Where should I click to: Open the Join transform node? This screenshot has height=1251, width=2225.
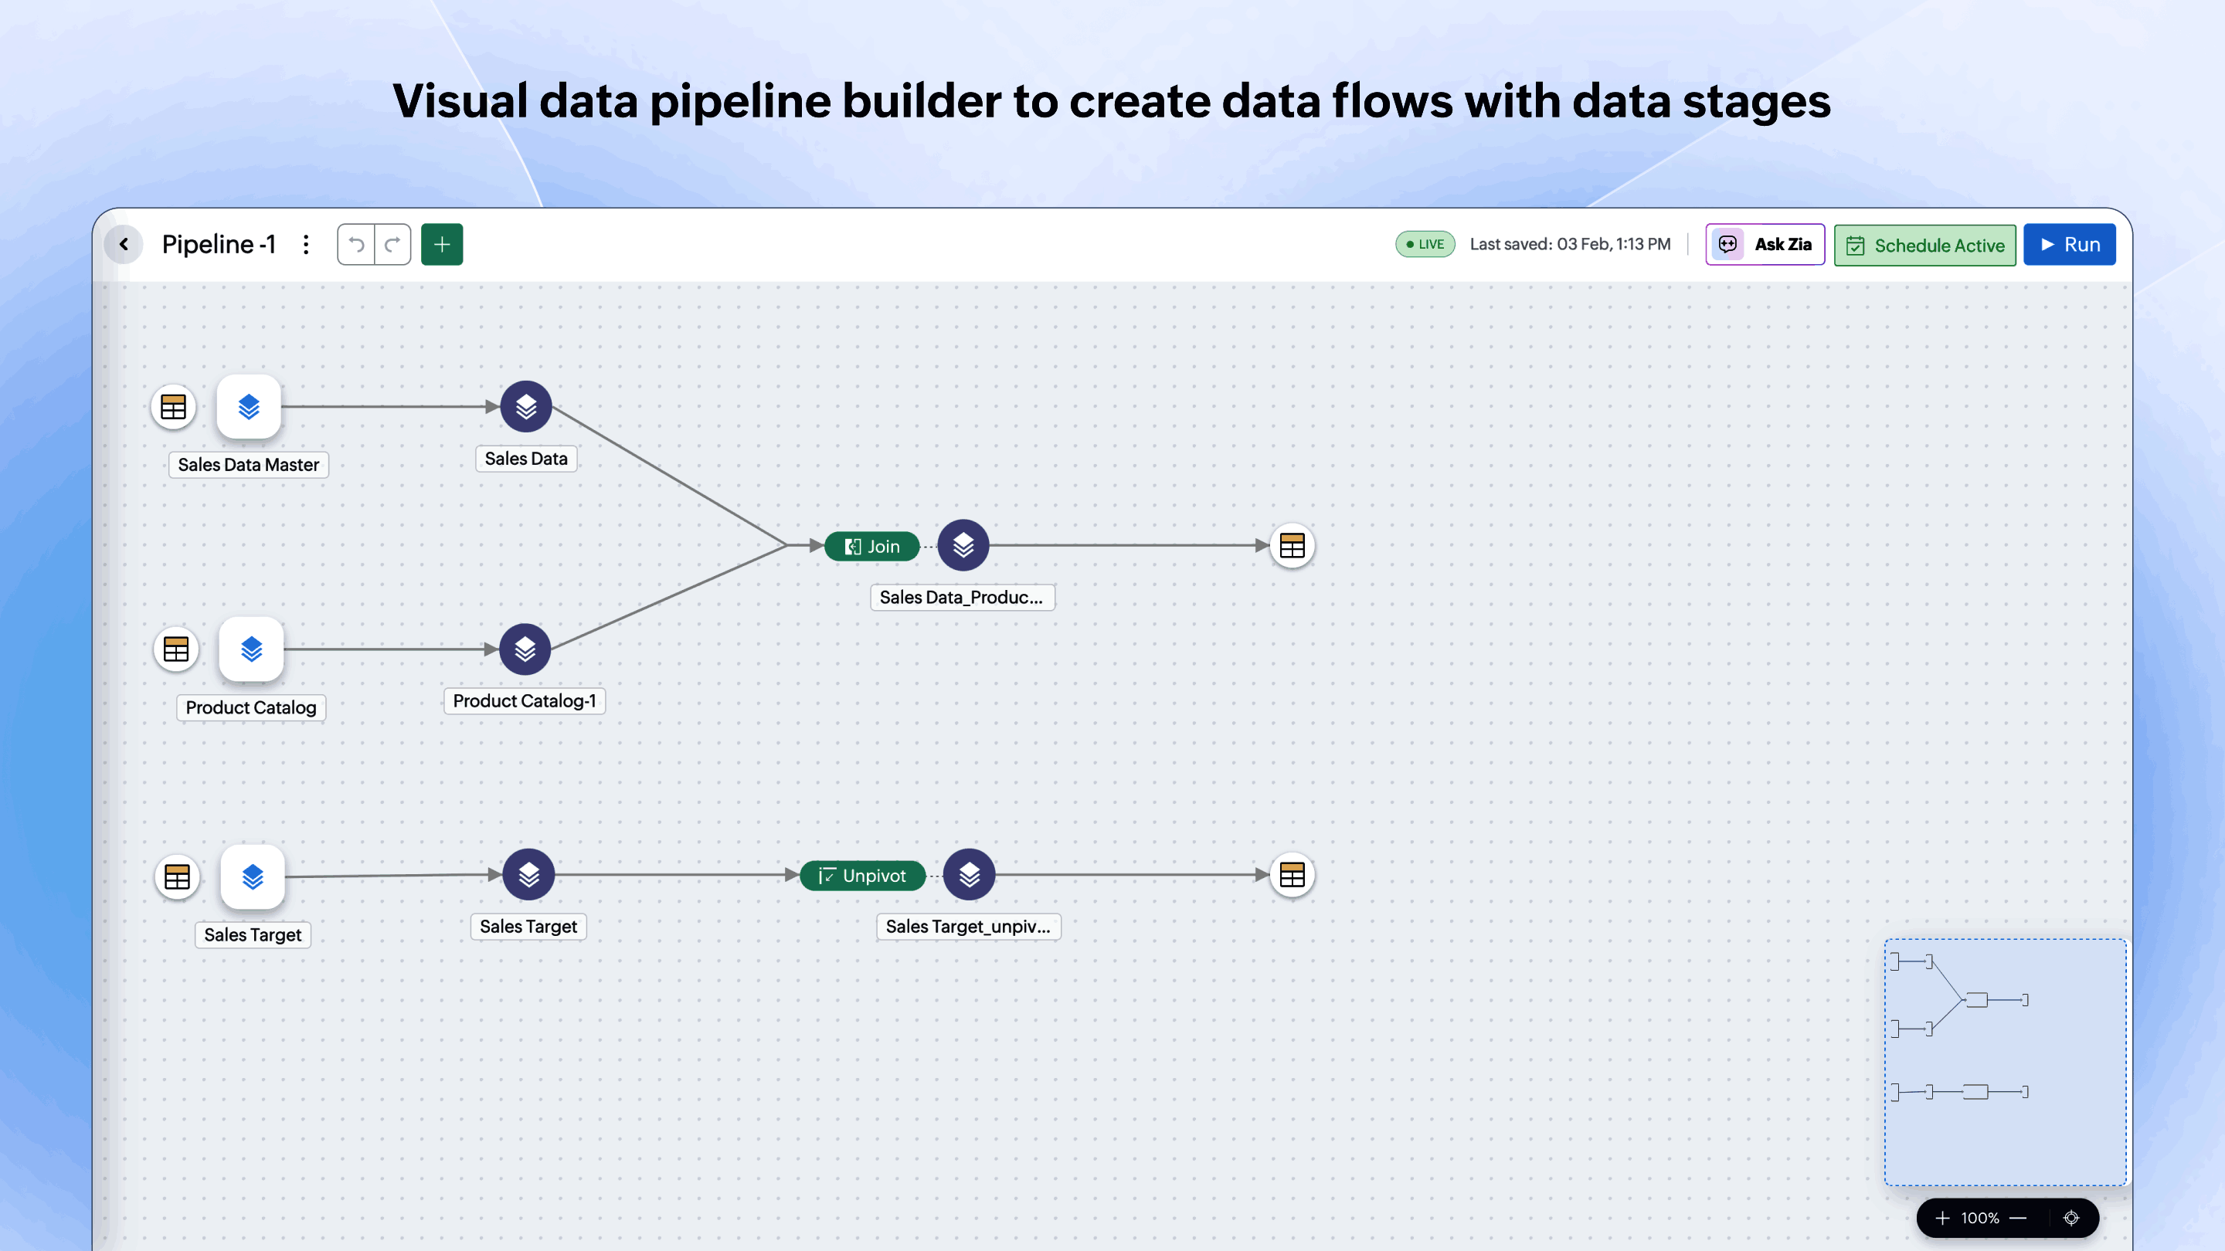click(871, 546)
